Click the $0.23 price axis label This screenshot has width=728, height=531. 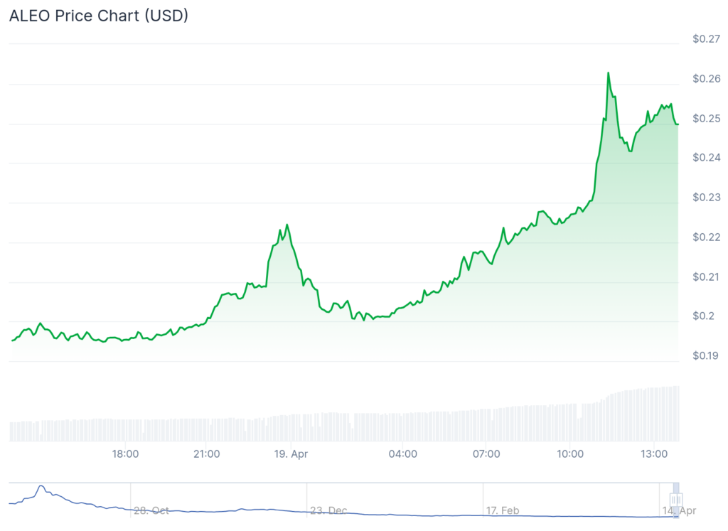(707, 198)
